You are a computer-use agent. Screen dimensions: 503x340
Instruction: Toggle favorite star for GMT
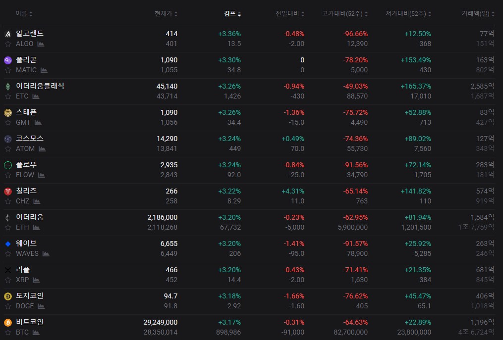(8, 123)
